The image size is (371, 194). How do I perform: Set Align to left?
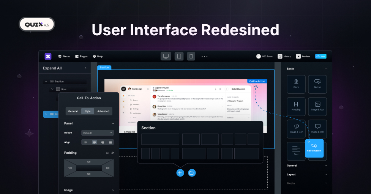tap(86, 142)
